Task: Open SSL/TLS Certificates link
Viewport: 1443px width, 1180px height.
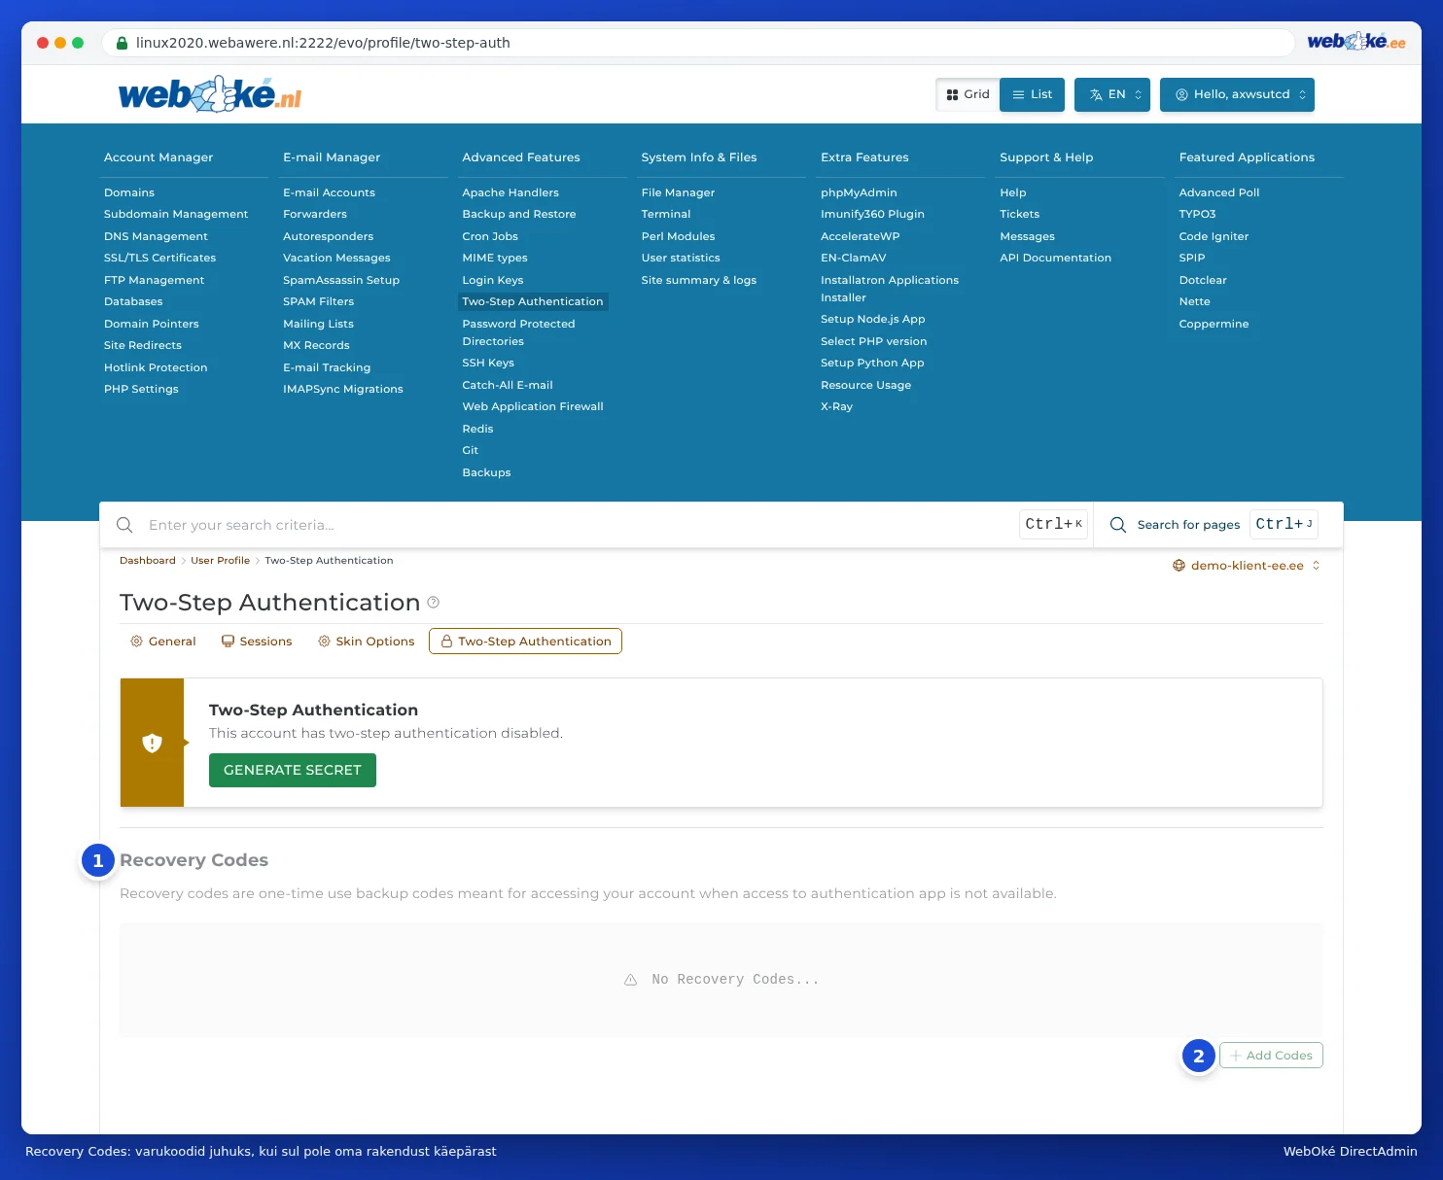Action: tap(159, 258)
